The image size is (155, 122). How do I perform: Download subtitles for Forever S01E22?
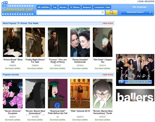58,68
